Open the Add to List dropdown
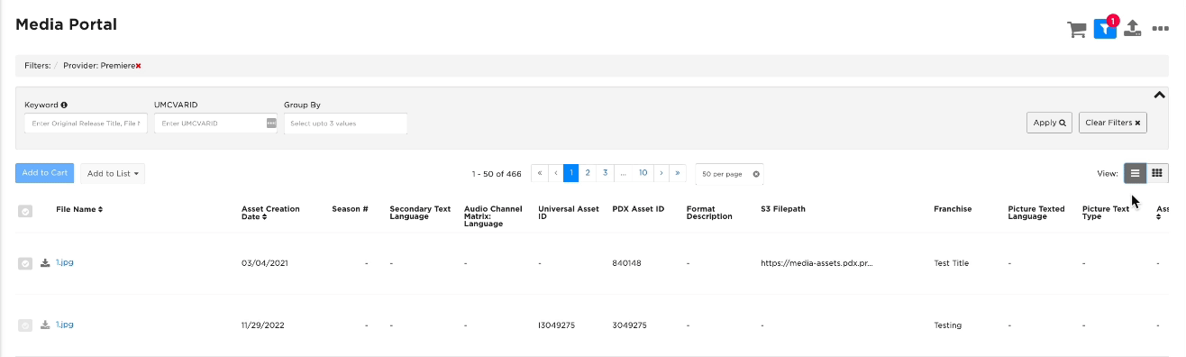The height and width of the screenshot is (357, 1186). 113,173
